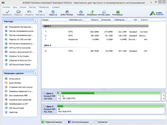Screen dimensions: 167x125
Task: Sort by Емкость column header
Action: pos(92,20)
